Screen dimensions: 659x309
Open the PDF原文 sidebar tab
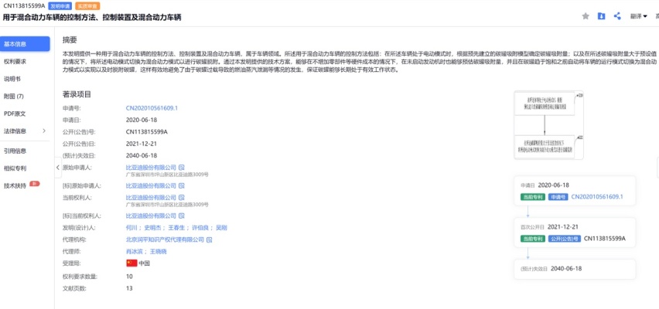click(15, 114)
